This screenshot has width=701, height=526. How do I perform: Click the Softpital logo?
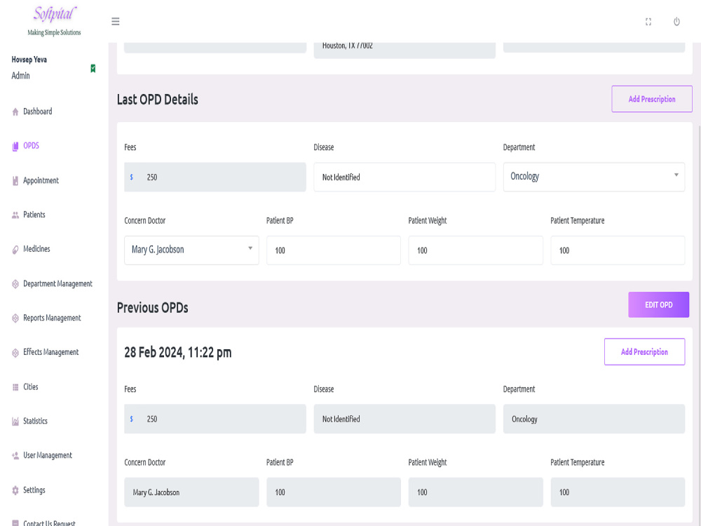tap(55, 20)
